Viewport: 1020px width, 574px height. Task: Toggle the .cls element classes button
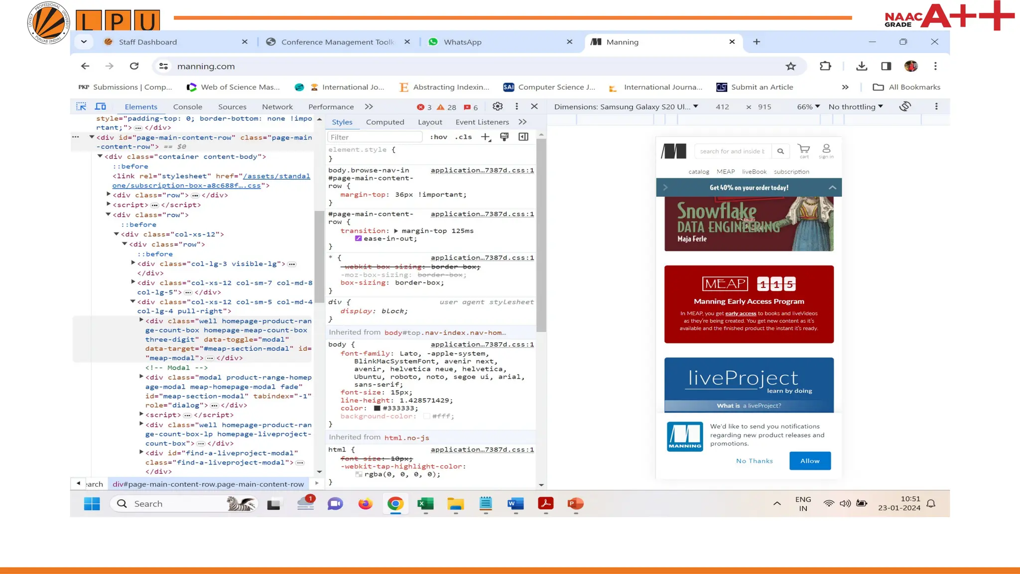point(463,137)
